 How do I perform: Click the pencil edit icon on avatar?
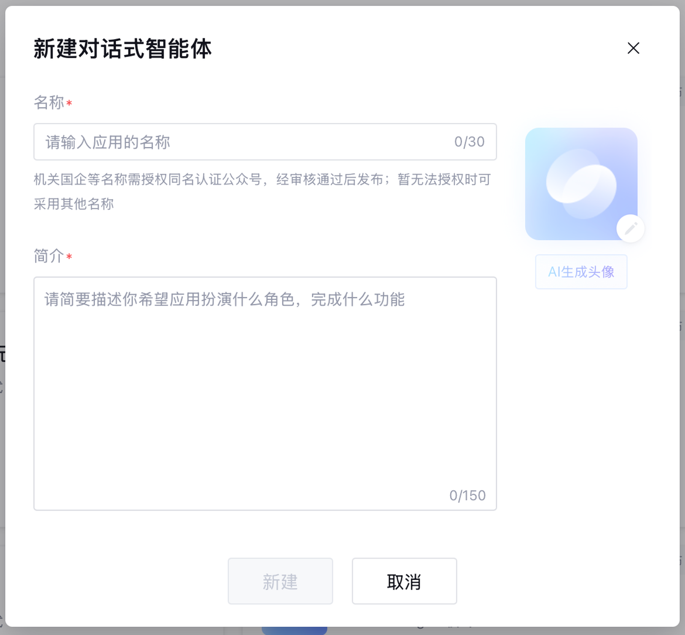(631, 228)
